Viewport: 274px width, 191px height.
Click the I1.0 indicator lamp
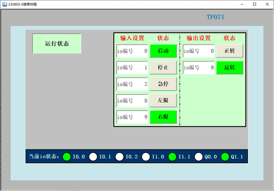click(x=146, y=157)
